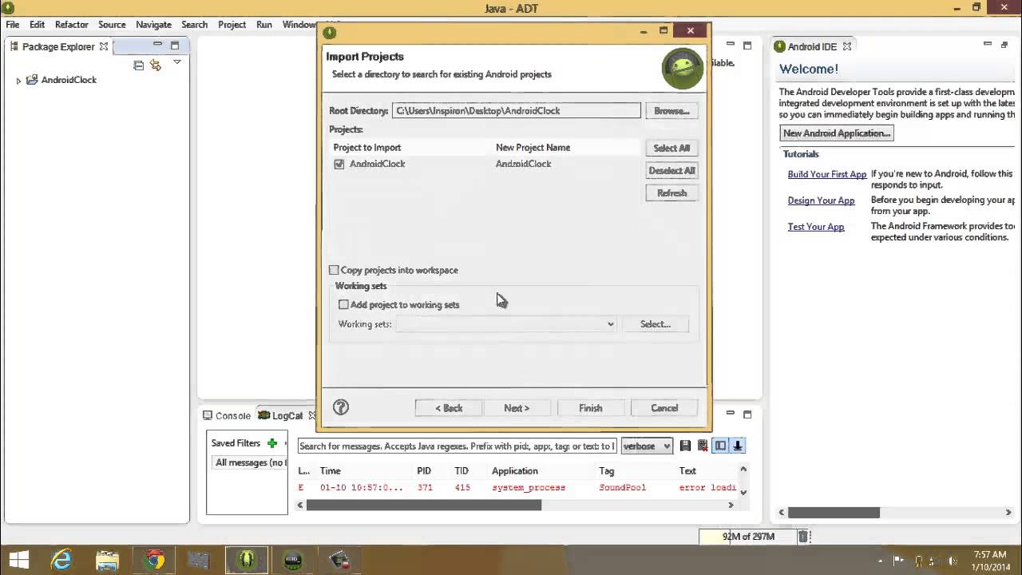Click the Clear Log icon in LogCat

(703, 446)
